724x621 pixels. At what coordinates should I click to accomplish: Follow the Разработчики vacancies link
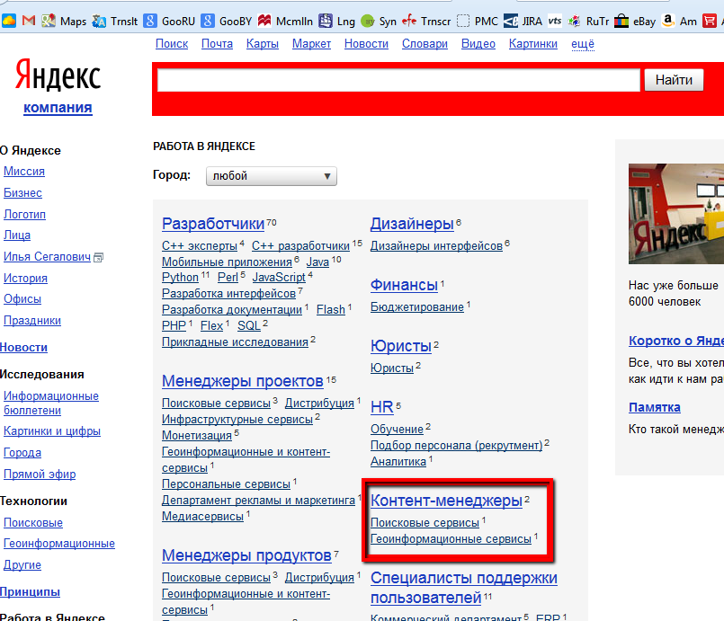coord(213,224)
